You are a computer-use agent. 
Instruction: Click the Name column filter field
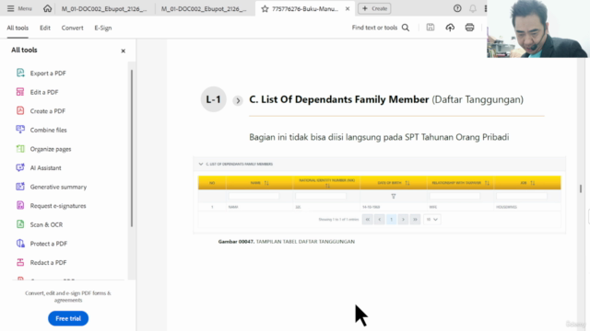click(254, 196)
